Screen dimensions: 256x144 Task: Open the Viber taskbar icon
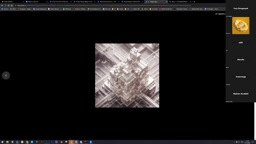click(x=81, y=142)
